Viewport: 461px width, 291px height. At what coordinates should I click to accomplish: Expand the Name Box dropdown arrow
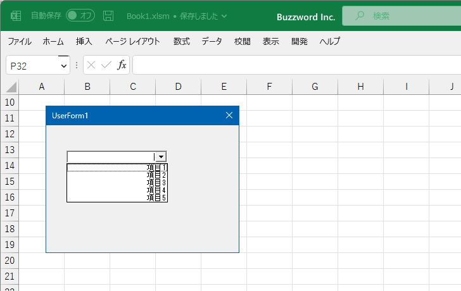[64, 66]
